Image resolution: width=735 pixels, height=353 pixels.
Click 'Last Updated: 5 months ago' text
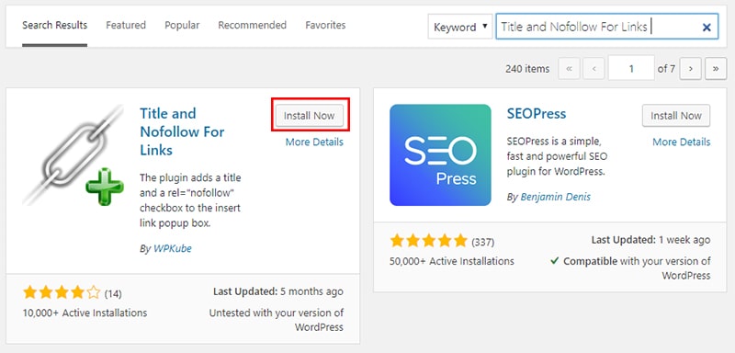click(x=278, y=291)
